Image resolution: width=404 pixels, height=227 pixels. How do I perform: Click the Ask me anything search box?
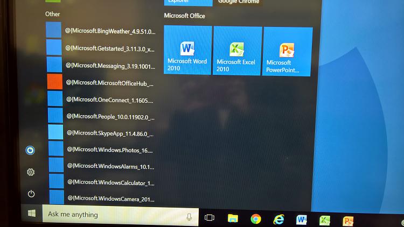click(120, 215)
